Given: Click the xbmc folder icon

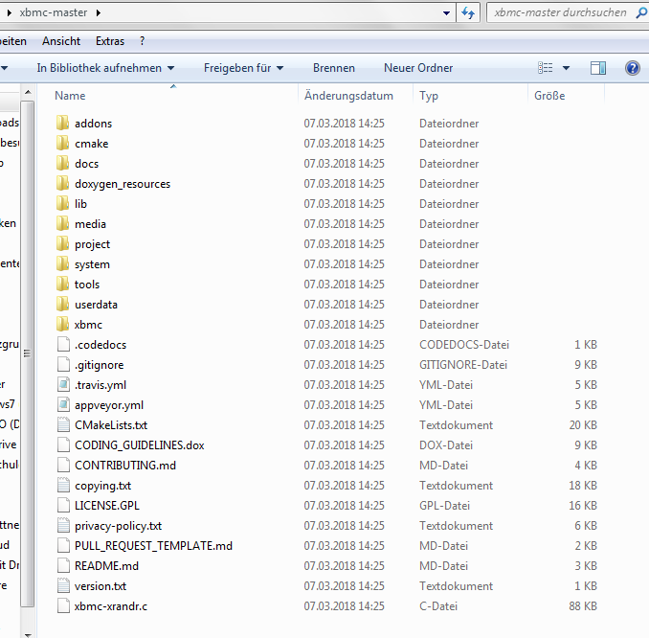Looking at the screenshot, I should click(x=62, y=325).
